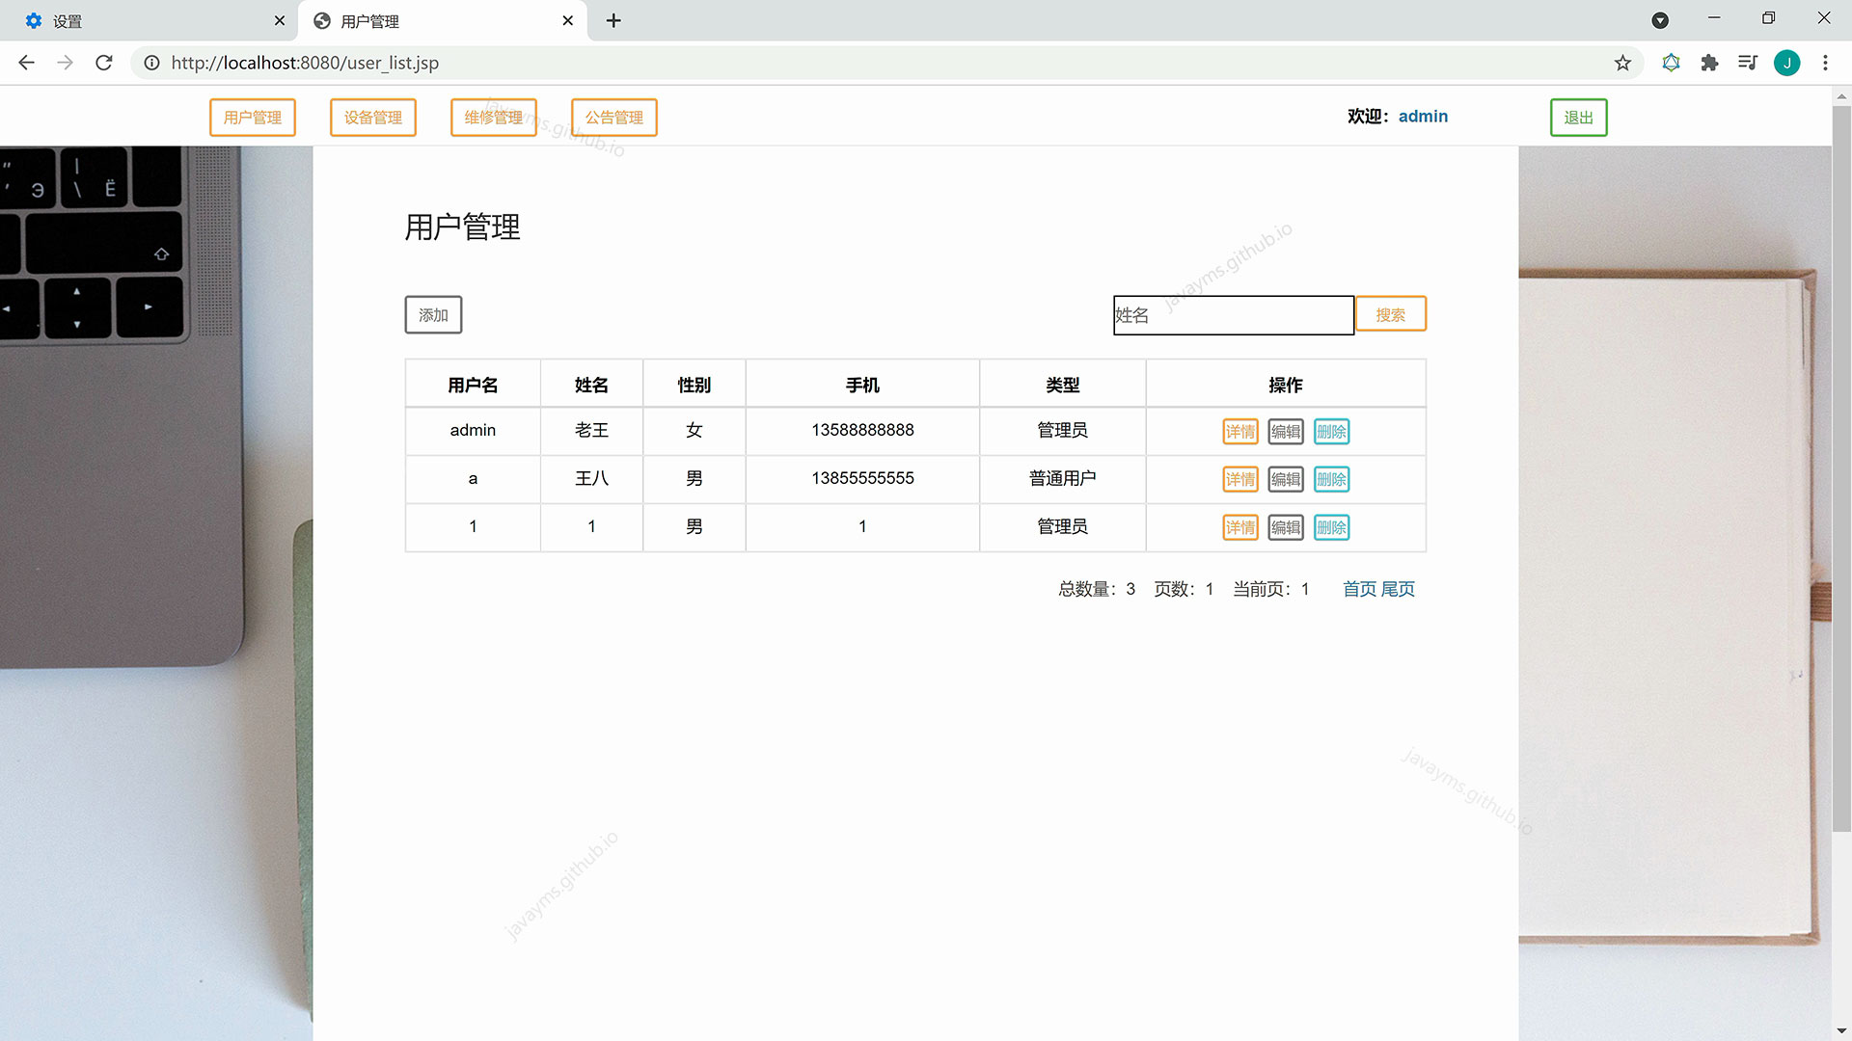1852x1041 pixels.
Task: Click the 搜索 button
Action: coord(1390,314)
